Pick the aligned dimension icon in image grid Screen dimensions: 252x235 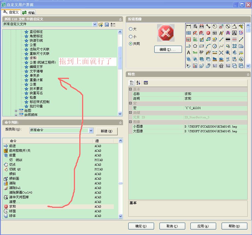(208, 26)
